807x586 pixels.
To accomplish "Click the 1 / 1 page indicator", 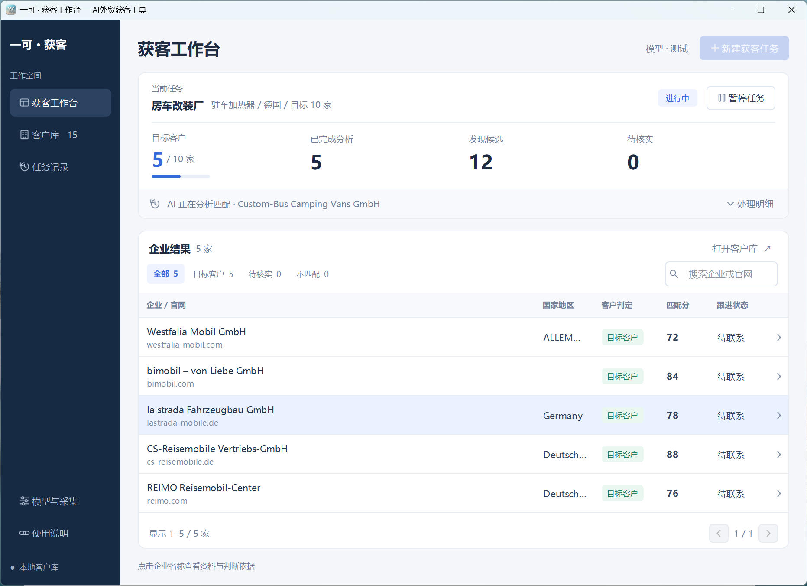I will (x=743, y=534).
